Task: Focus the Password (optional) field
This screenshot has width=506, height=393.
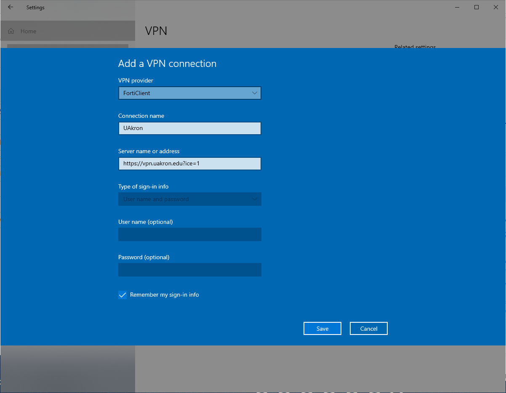Action: [190, 270]
